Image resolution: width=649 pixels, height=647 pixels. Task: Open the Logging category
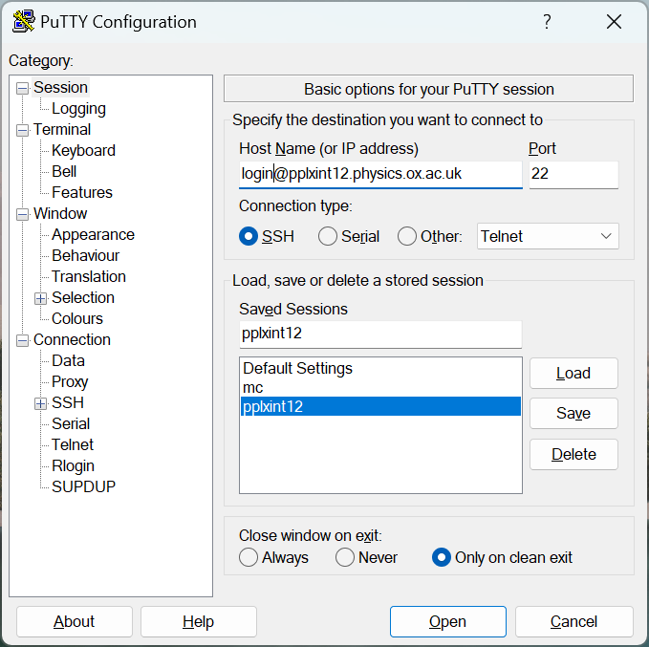tap(78, 108)
